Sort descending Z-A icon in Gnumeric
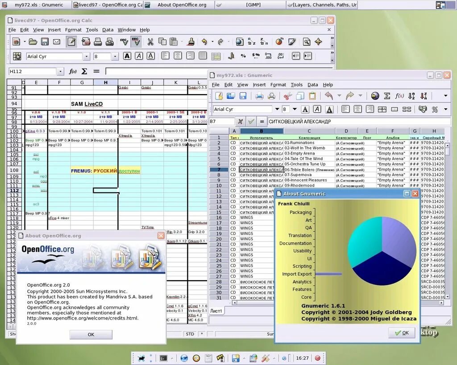 pyautogui.click(x=424, y=96)
